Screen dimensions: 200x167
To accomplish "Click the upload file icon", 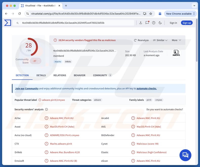I will click(x=141, y=23).
